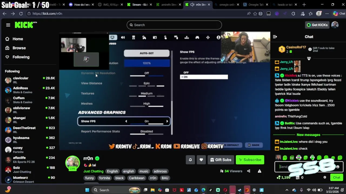Viewport: 346px width, 194px height.
Task: Click the gift box counter icon
Action: pos(298,177)
